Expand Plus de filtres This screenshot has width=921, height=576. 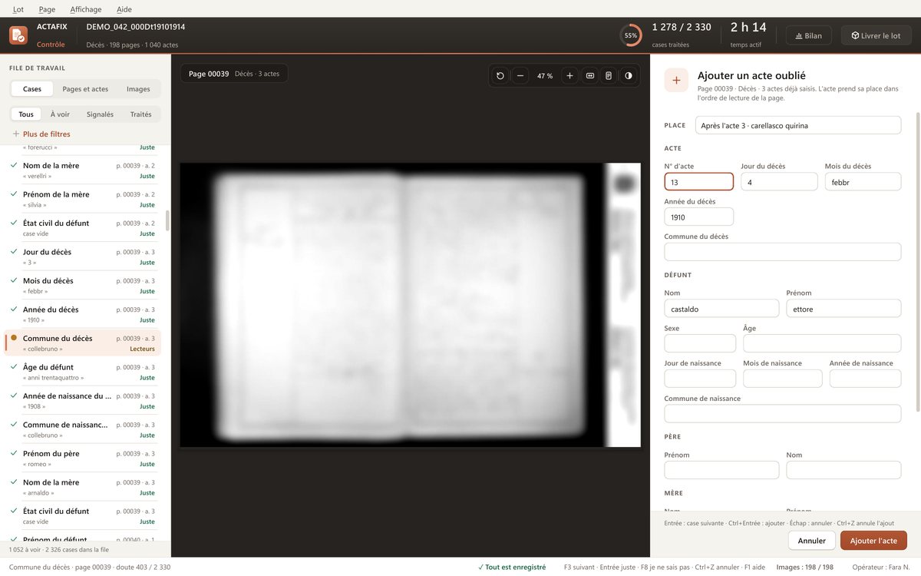[41, 134]
